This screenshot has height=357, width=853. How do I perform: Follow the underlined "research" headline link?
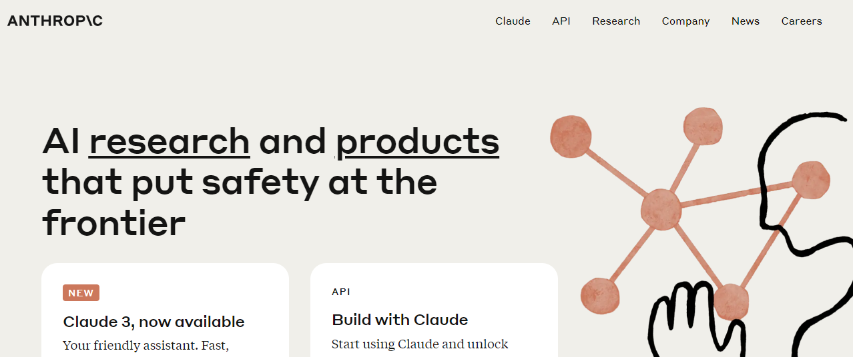tap(170, 142)
